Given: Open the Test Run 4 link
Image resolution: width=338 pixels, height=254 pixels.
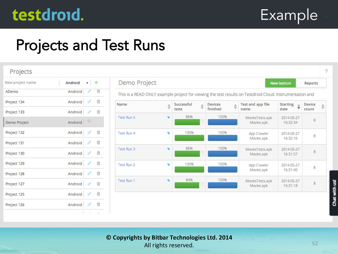Looking at the screenshot, I should (126, 133).
